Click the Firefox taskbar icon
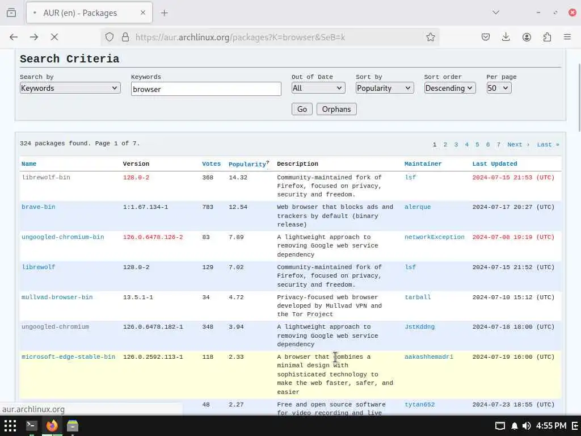581x436 pixels. pyautogui.click(x=52, y=426)
